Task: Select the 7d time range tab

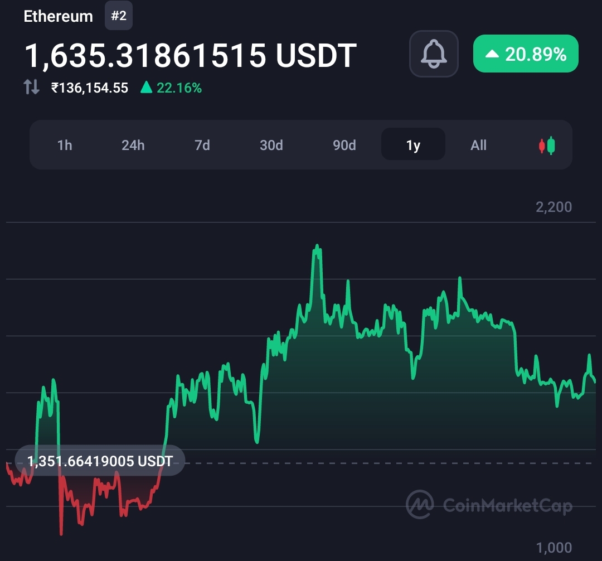Action: [x=202, y=145]
